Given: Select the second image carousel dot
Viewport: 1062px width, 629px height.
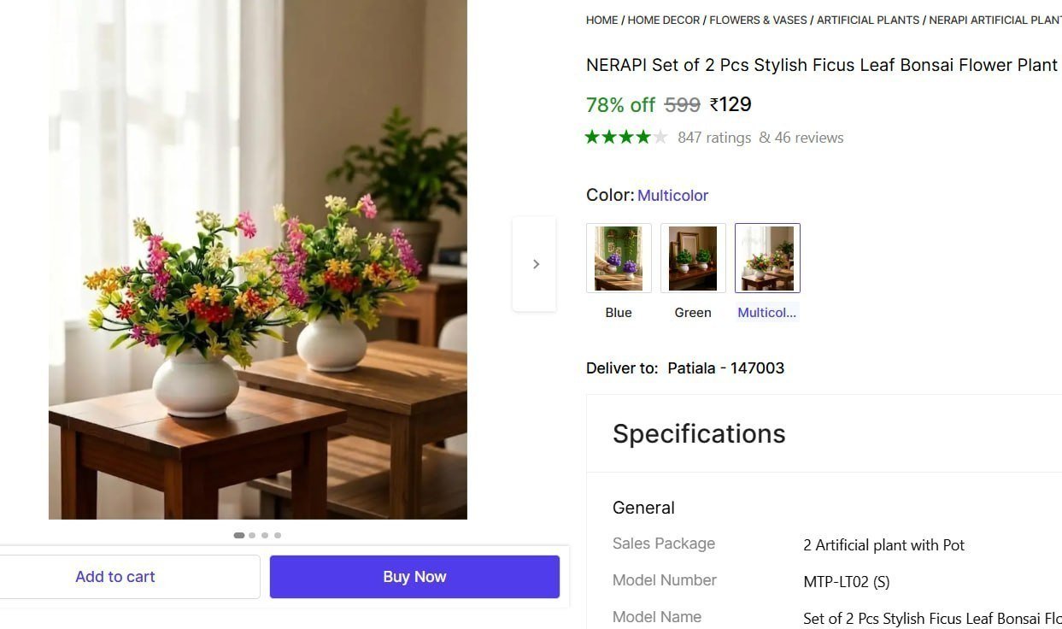Looking at the screenshot, I should click(252, 535).
